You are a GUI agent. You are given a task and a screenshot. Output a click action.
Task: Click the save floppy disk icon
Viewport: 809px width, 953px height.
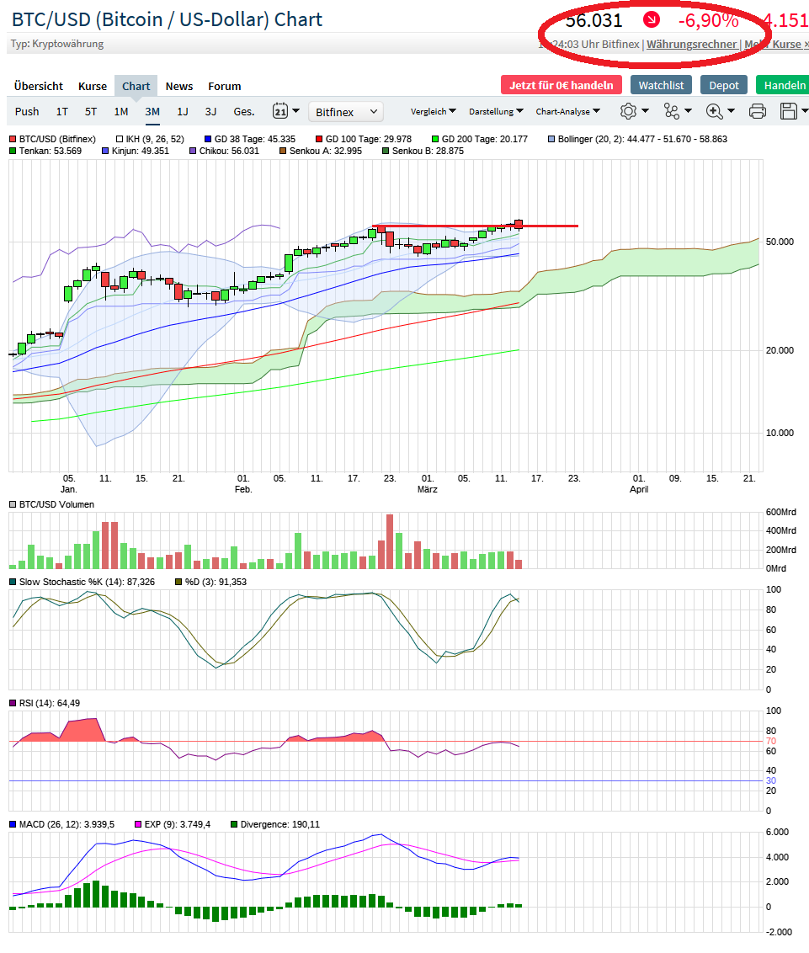(789, 111)
